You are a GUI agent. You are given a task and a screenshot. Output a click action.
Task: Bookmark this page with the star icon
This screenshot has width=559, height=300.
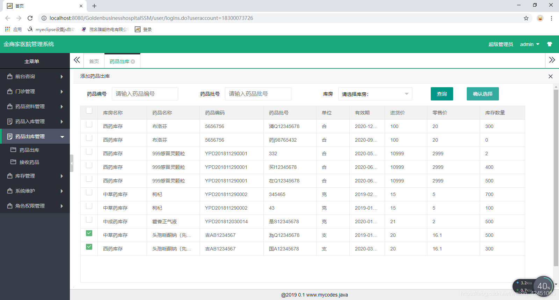[526, 18]
